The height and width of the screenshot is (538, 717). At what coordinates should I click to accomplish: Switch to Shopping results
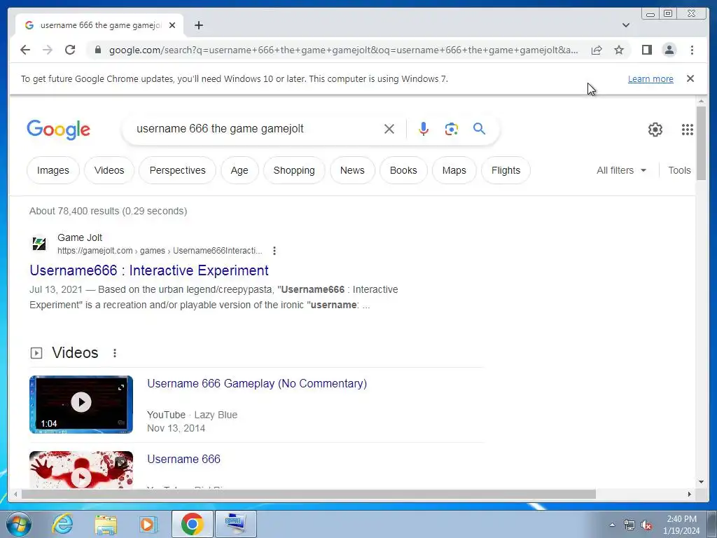294,170
